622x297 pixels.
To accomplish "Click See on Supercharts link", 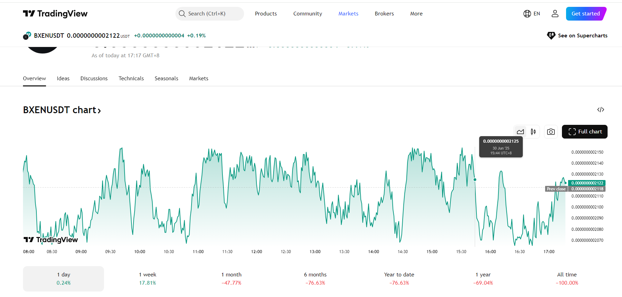I will 577,36.
